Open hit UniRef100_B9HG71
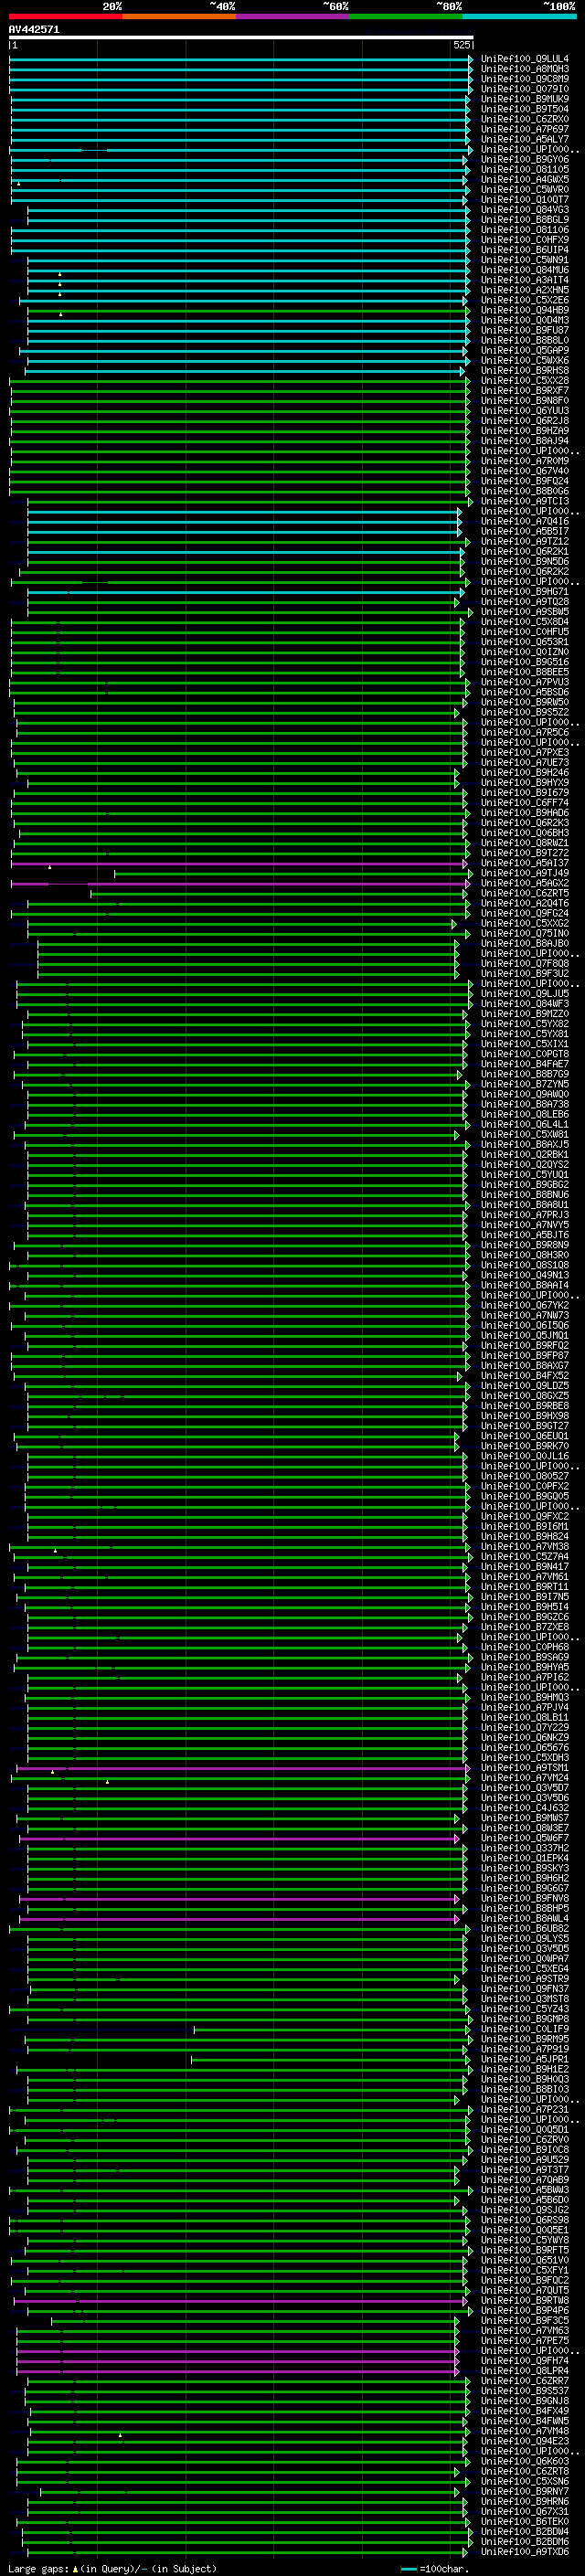Screen dimensions: 585x2576 coord(524,592)
